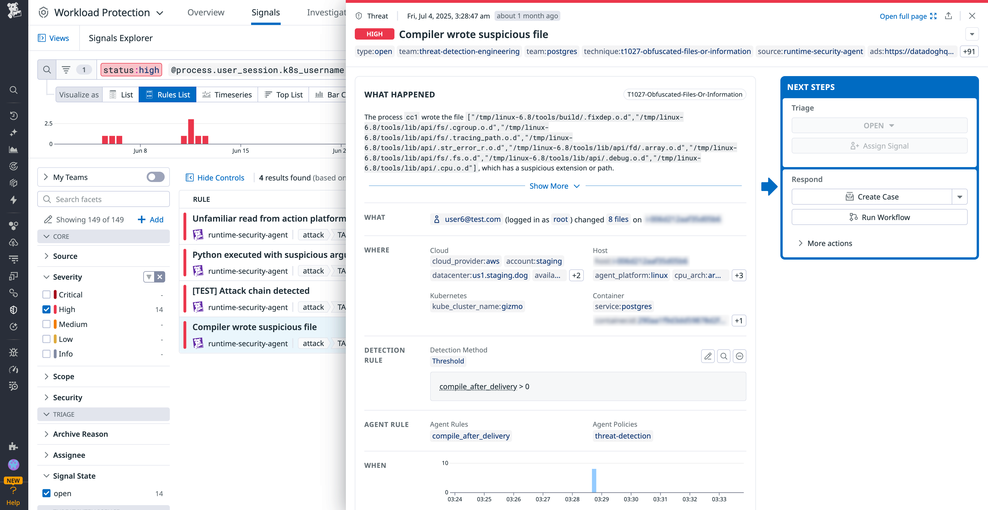988x510 pixels.
Task: Open the lightning bolt icon in the sidebar
Action: [x=13, y=200]
